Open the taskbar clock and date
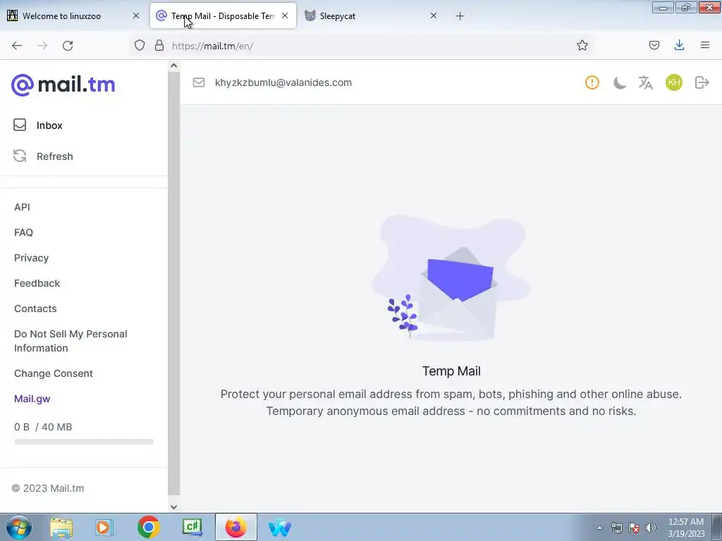The height and width of the screenshot is (541, 722). coord(686,528)
